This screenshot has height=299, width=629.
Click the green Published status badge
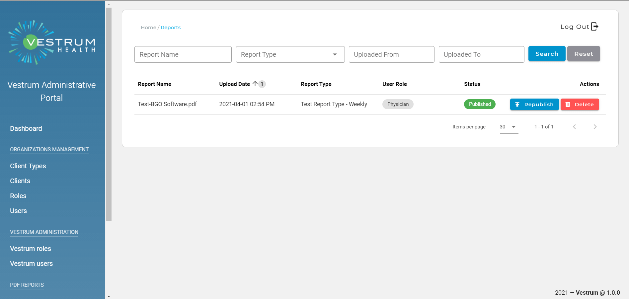pyautogui.click(x=480, y=104)
